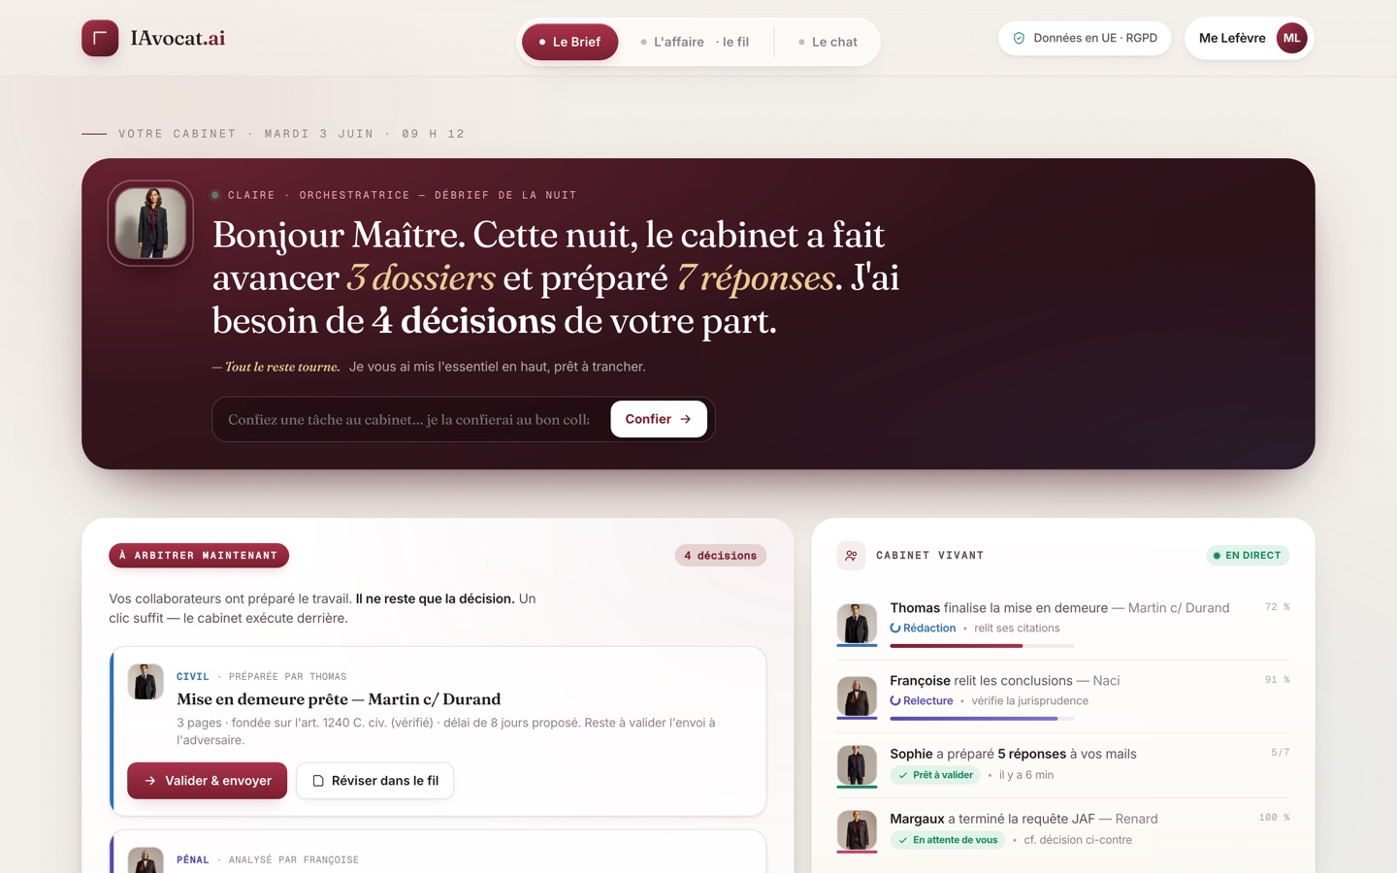Click the 5/7 counter
Screen dimensions: 1397x873
[1281, 753]
